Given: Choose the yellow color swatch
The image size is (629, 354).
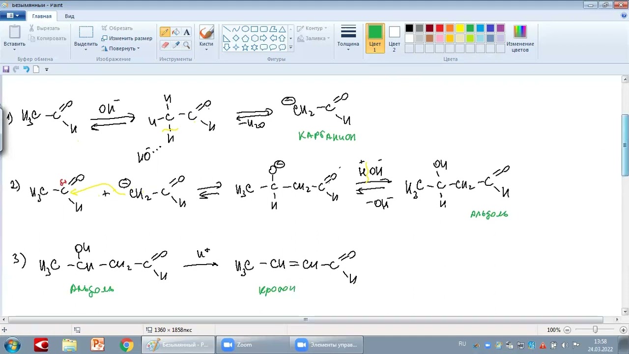Looking at the screenshot, I should click(460, 29).
